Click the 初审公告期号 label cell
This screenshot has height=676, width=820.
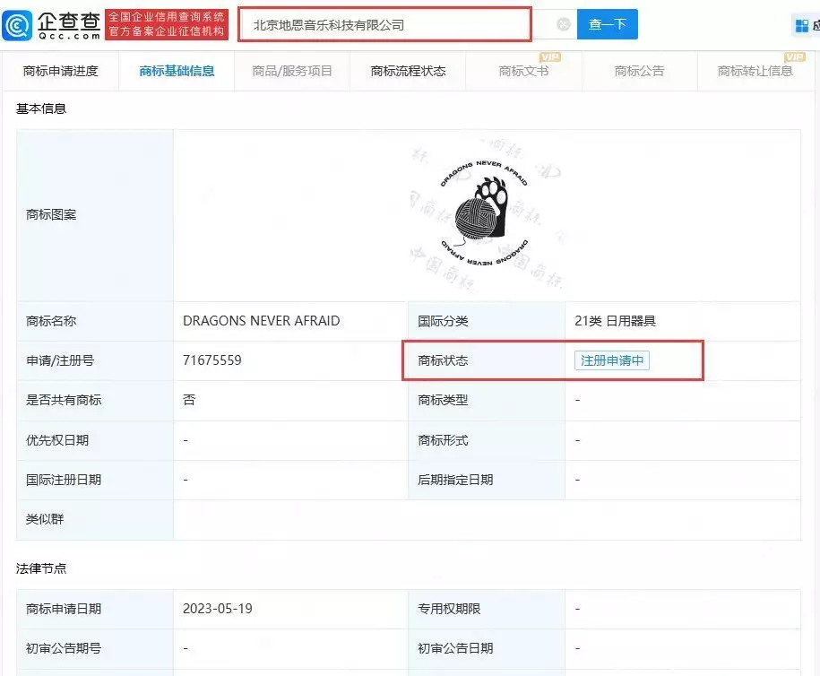(95, 649)
